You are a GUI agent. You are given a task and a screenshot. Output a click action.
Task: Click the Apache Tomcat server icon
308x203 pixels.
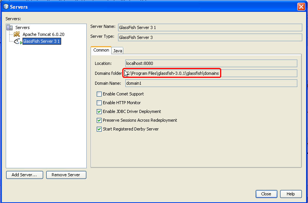pyautogui.click(x=17, y=34)
